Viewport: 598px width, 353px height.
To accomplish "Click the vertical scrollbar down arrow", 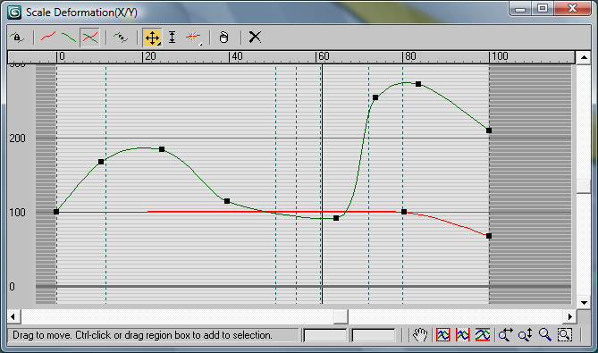I will 584,303.
